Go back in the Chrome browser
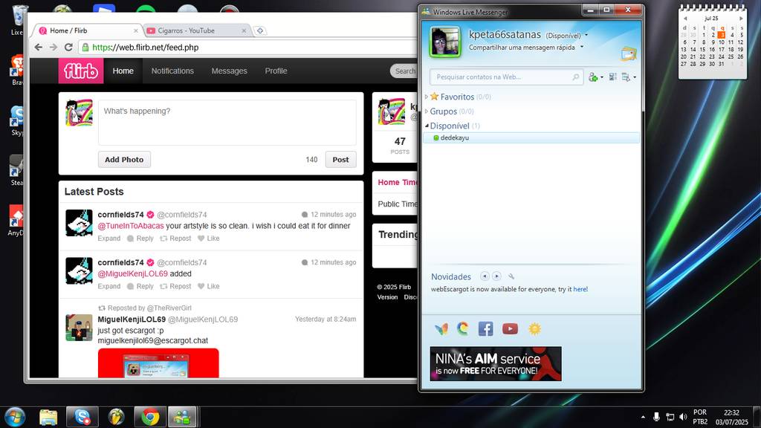Image resolution: width=761 pixels, height=428 pixels. click(x=39, y=47)
